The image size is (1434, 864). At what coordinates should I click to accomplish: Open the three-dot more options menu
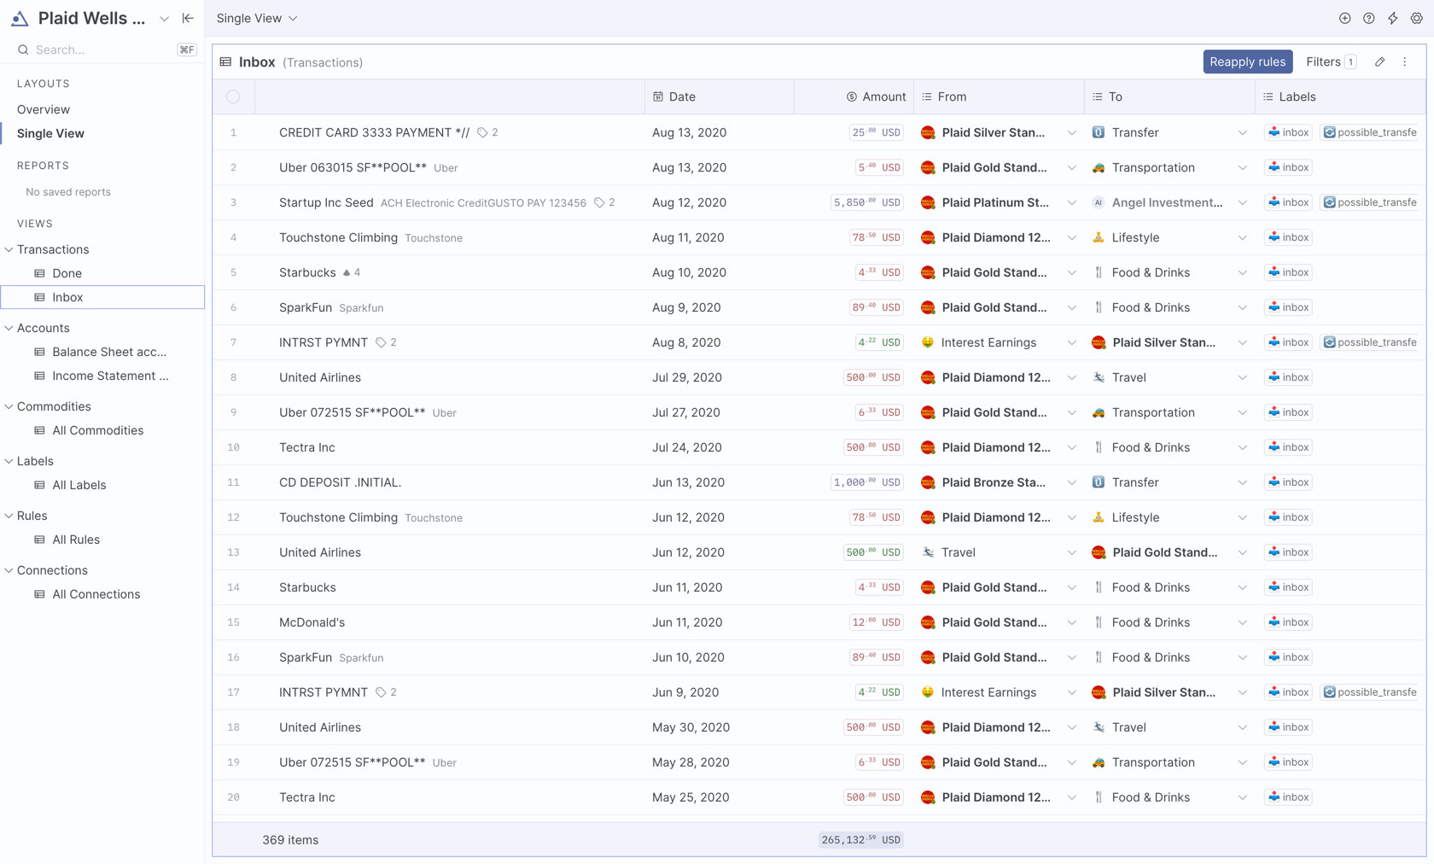click(x=1404, y=61)
